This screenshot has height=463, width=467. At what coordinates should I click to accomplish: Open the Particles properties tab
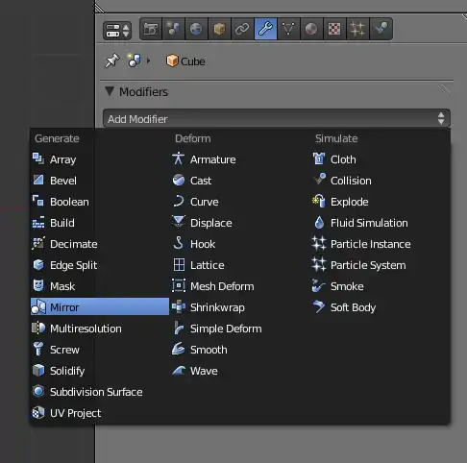357,29
